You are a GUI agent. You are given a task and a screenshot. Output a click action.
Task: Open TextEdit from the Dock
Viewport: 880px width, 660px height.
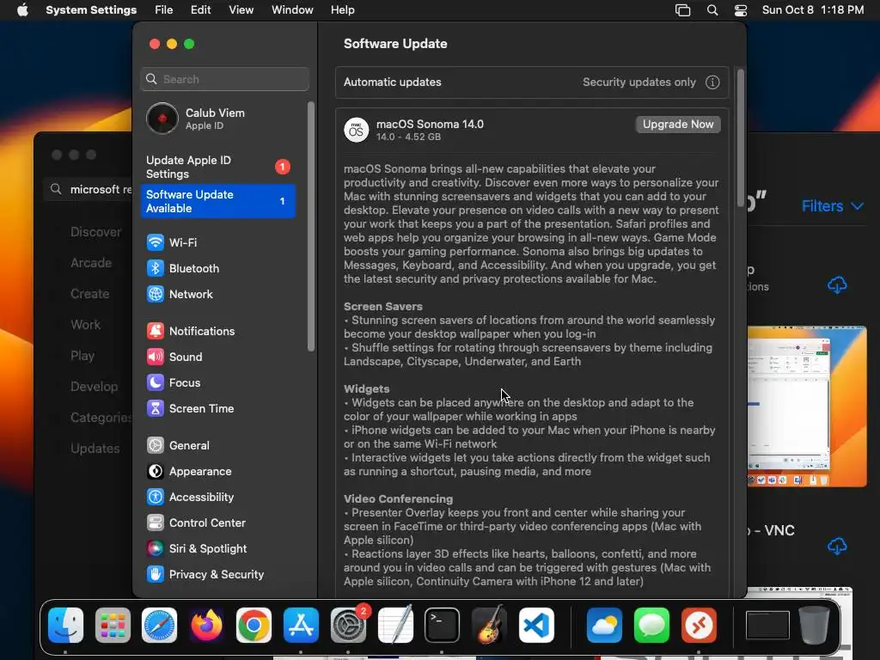click(395, 626)
